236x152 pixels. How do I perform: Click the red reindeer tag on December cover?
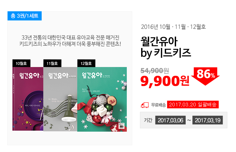113,101
